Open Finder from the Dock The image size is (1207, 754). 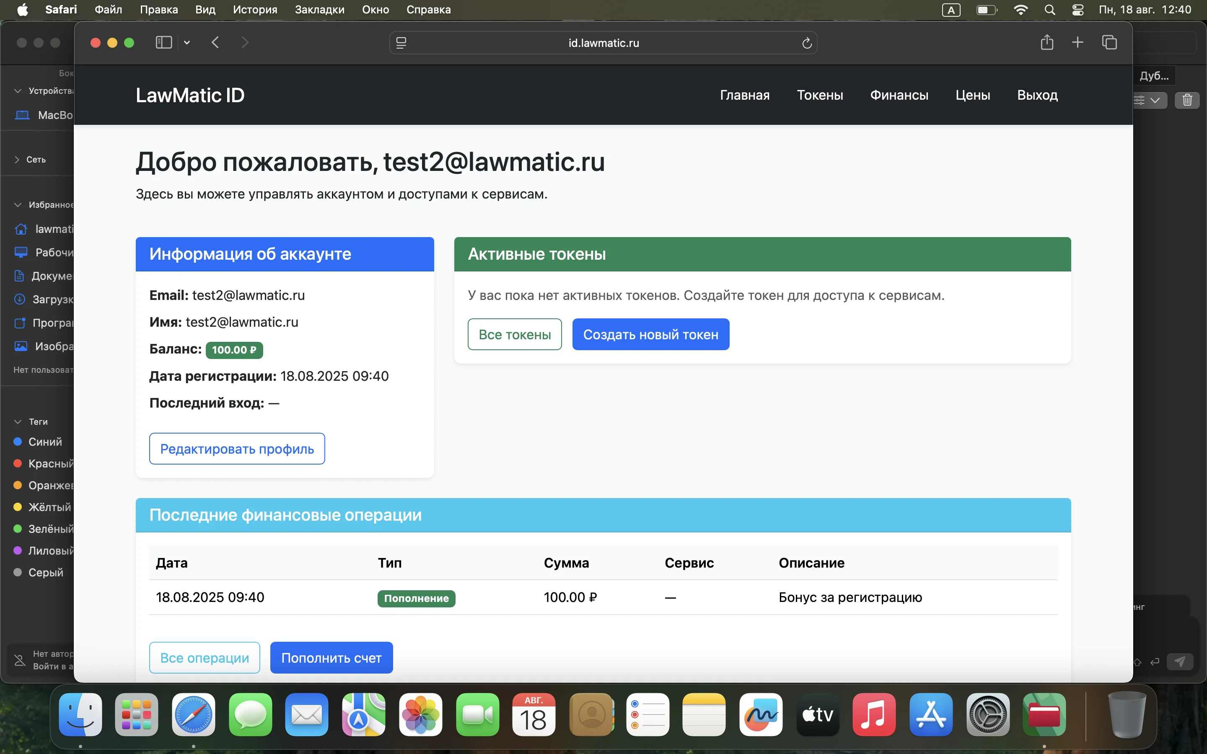[80, 715]
